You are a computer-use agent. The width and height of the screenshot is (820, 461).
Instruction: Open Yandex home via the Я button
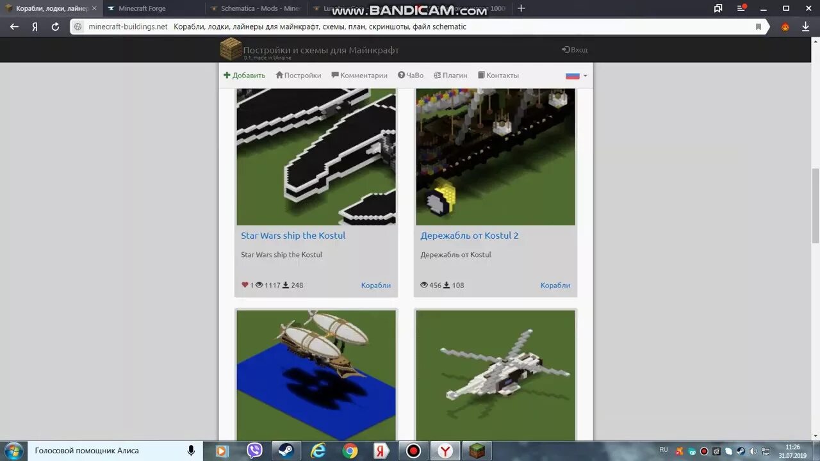(x=35, y=27)
